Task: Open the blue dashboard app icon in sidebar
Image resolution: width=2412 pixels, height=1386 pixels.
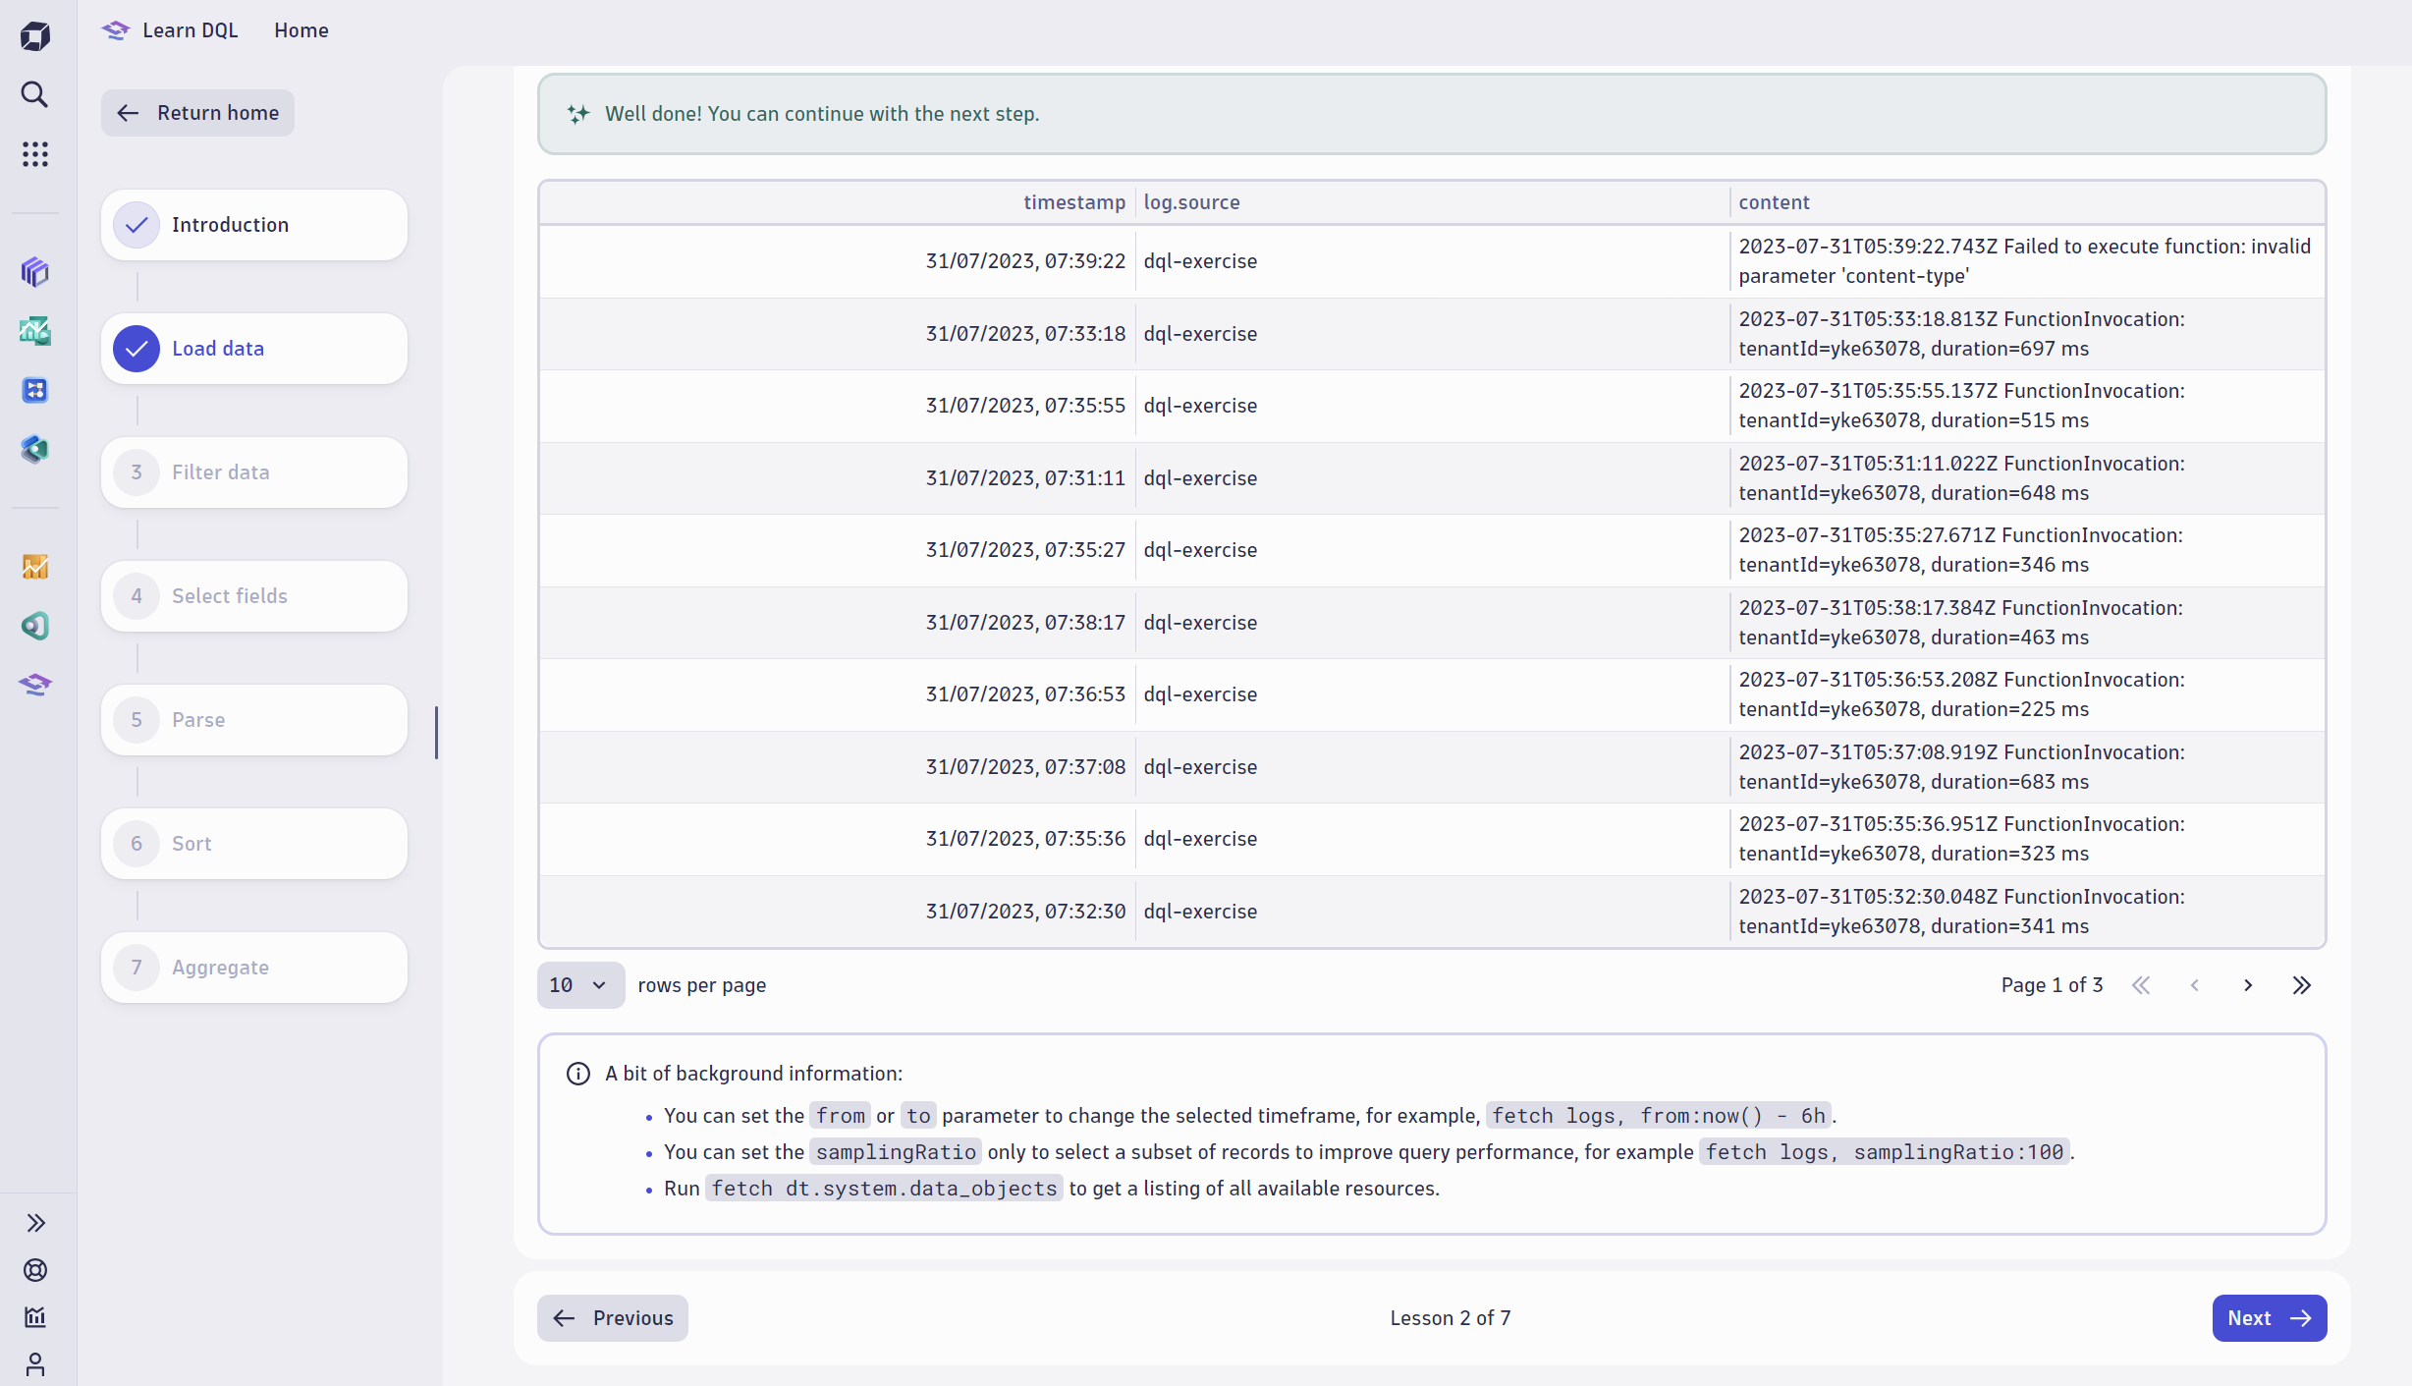Action: point(35,390)
